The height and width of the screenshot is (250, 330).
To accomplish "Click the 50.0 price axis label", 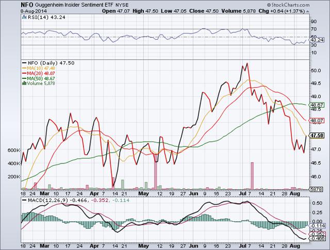I will [x=316, y=71].
